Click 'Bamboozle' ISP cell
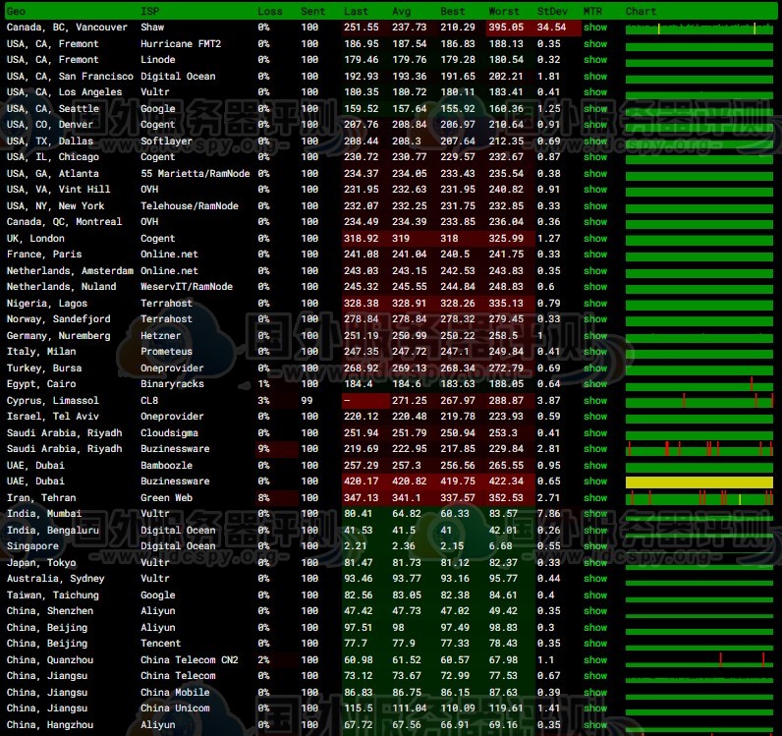 pyautogui.click(x=166, y=466)
